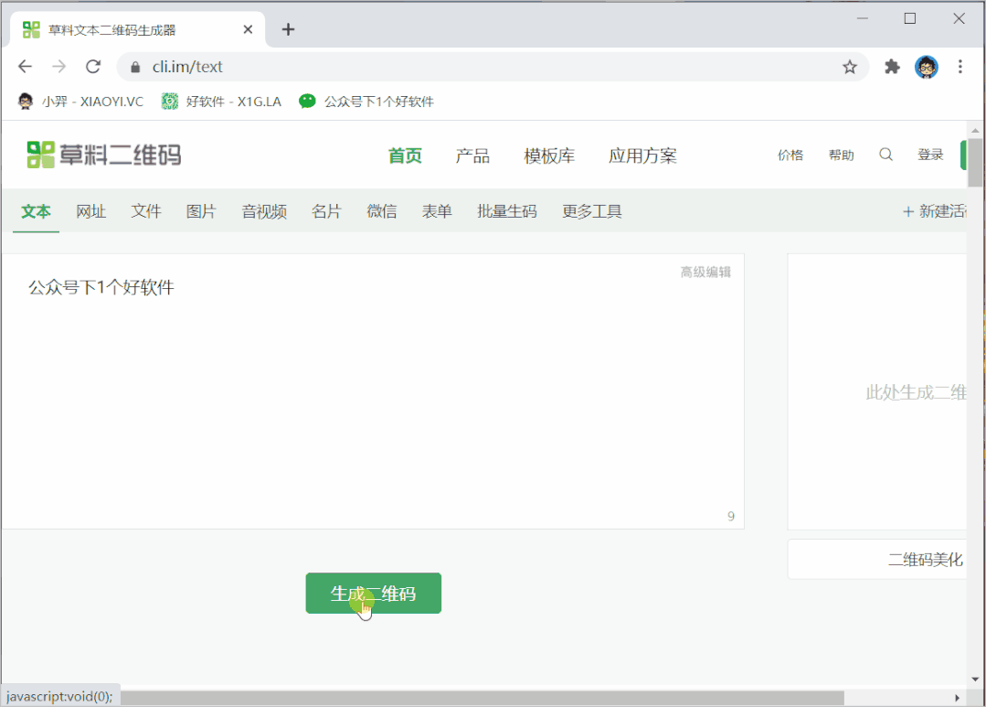Click the scrollbar down arrow
Image resolution: width=986 pixels, height=707 pixels.
[x=975, y=680]
